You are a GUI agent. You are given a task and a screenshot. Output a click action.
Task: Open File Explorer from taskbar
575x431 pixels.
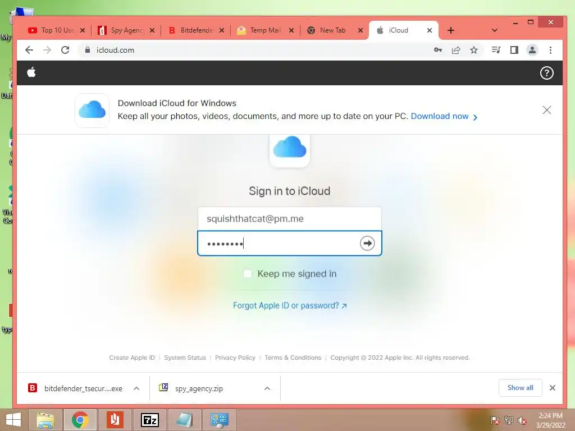45,420
